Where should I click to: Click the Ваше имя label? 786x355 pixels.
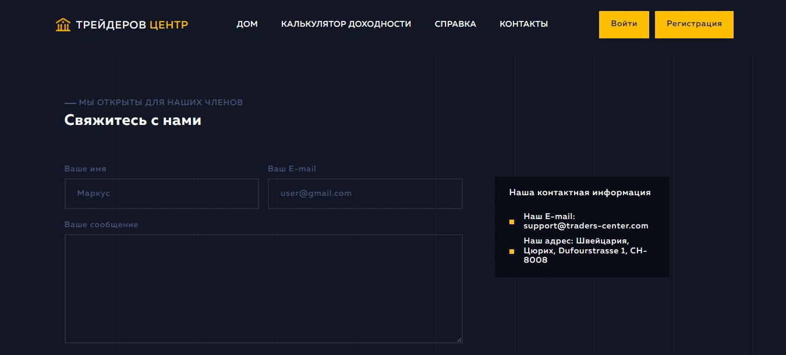click(86, 168)
